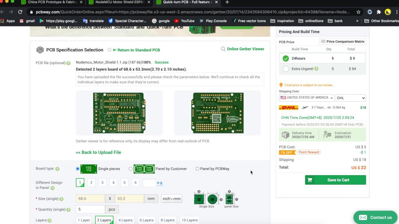
Task: Open the Free vector icons bookmark
Action: (x=249, y=21)
